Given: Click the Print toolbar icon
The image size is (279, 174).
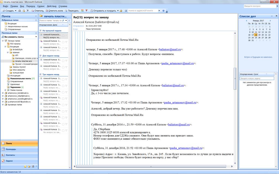Looking at the screenshot, I should click(20, 11).
